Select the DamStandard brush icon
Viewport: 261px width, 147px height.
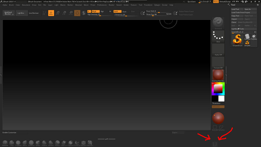[x=31, y=143]
